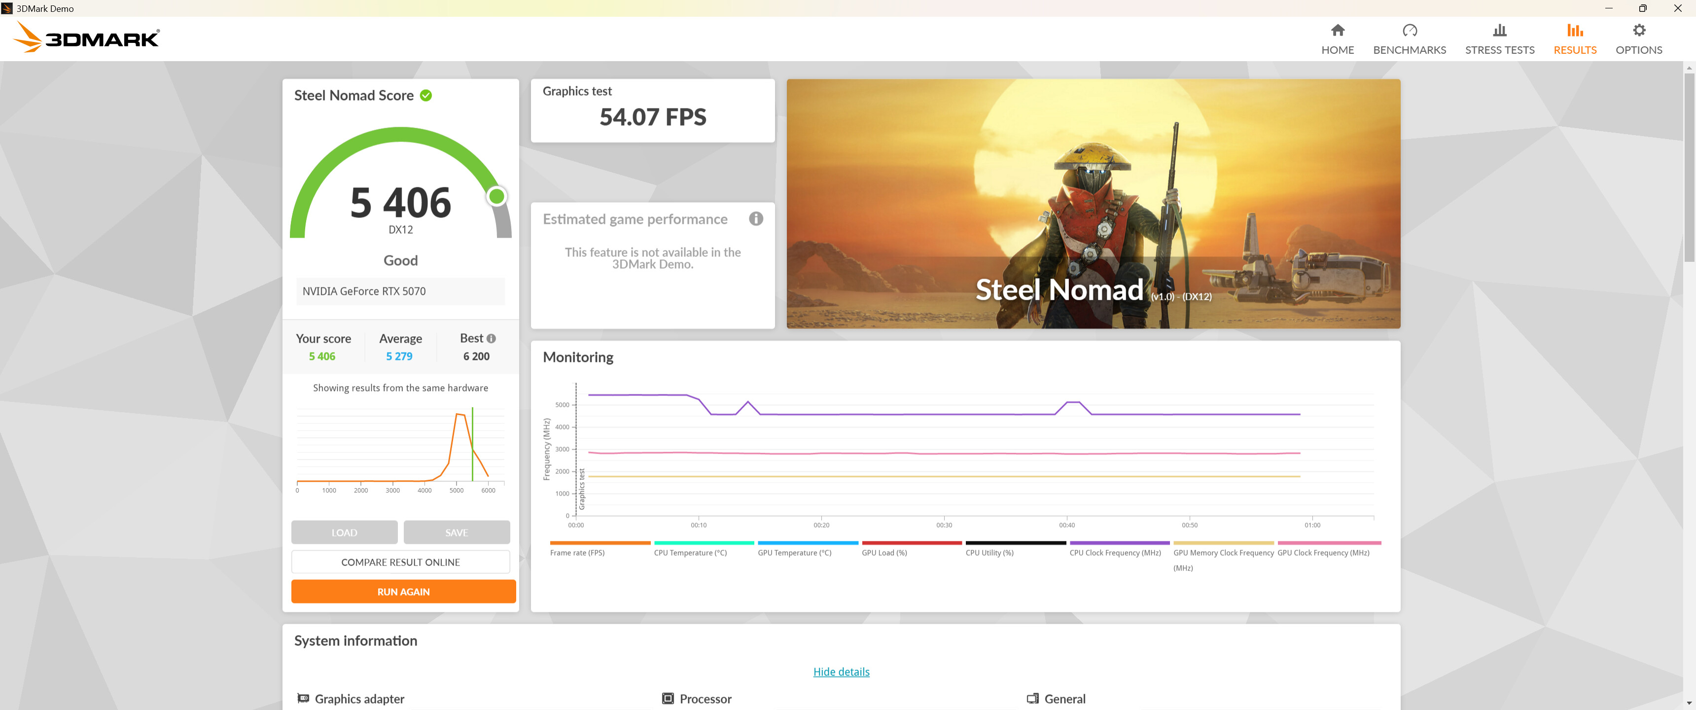Toggle CPU Clock Frequency legend entry

coord(1115,553)
